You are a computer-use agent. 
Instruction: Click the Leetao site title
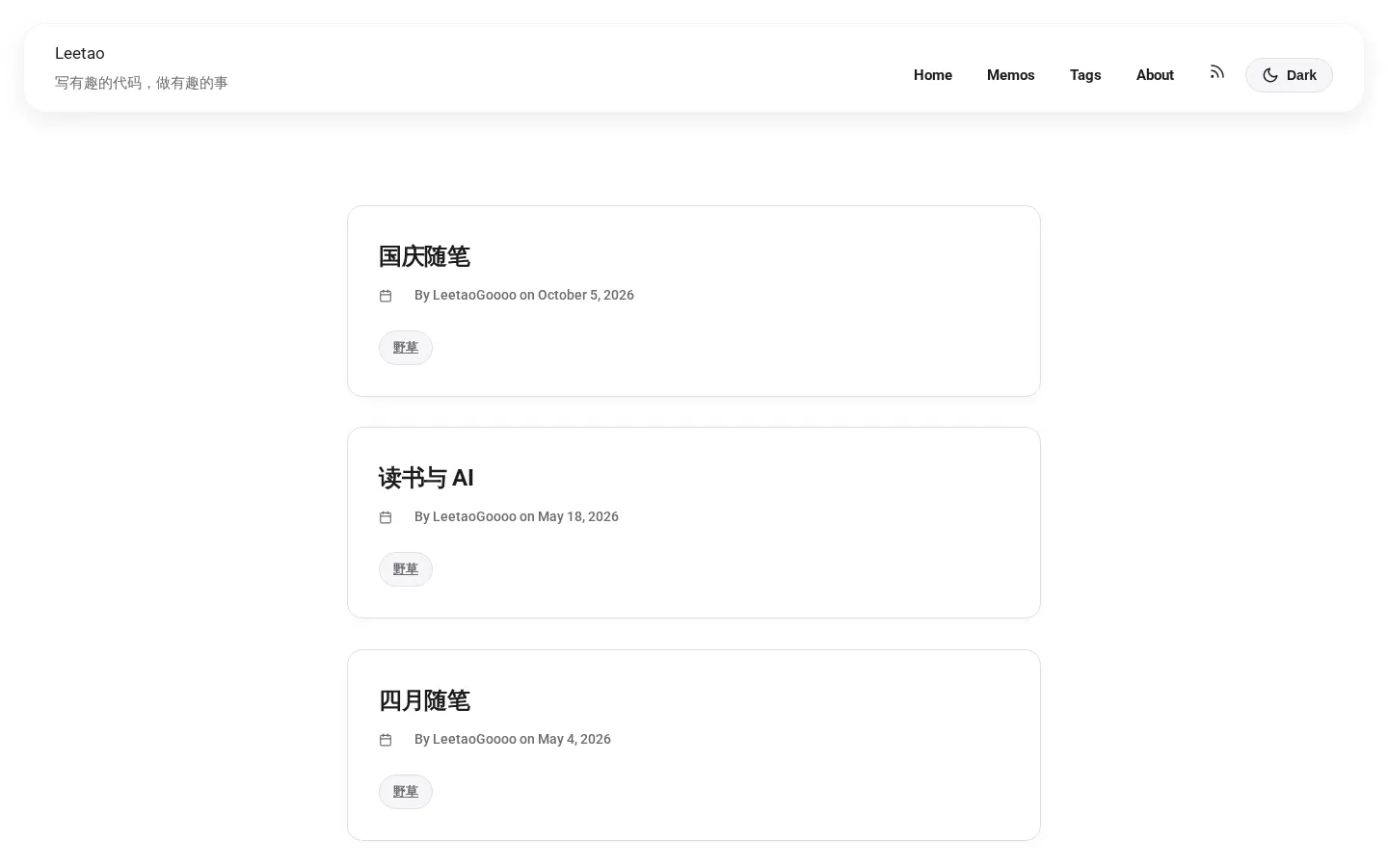click(80, 53)
